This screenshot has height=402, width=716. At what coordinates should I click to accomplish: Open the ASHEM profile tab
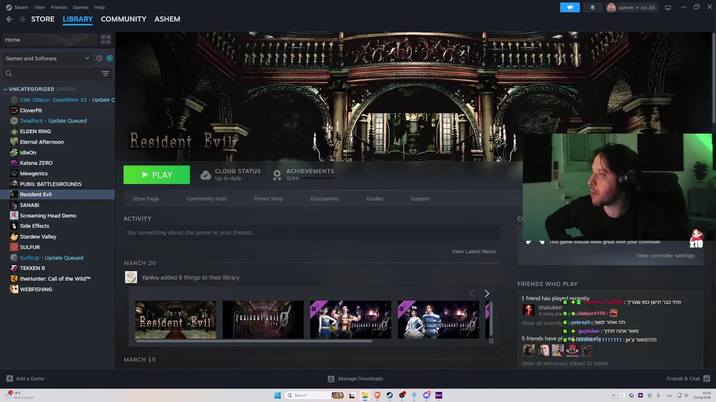coord(167,19)
